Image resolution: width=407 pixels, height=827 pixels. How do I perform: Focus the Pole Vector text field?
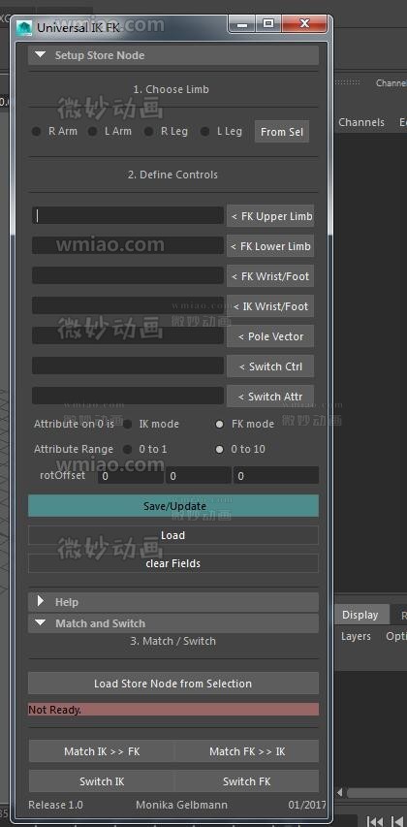click(128, 336)
